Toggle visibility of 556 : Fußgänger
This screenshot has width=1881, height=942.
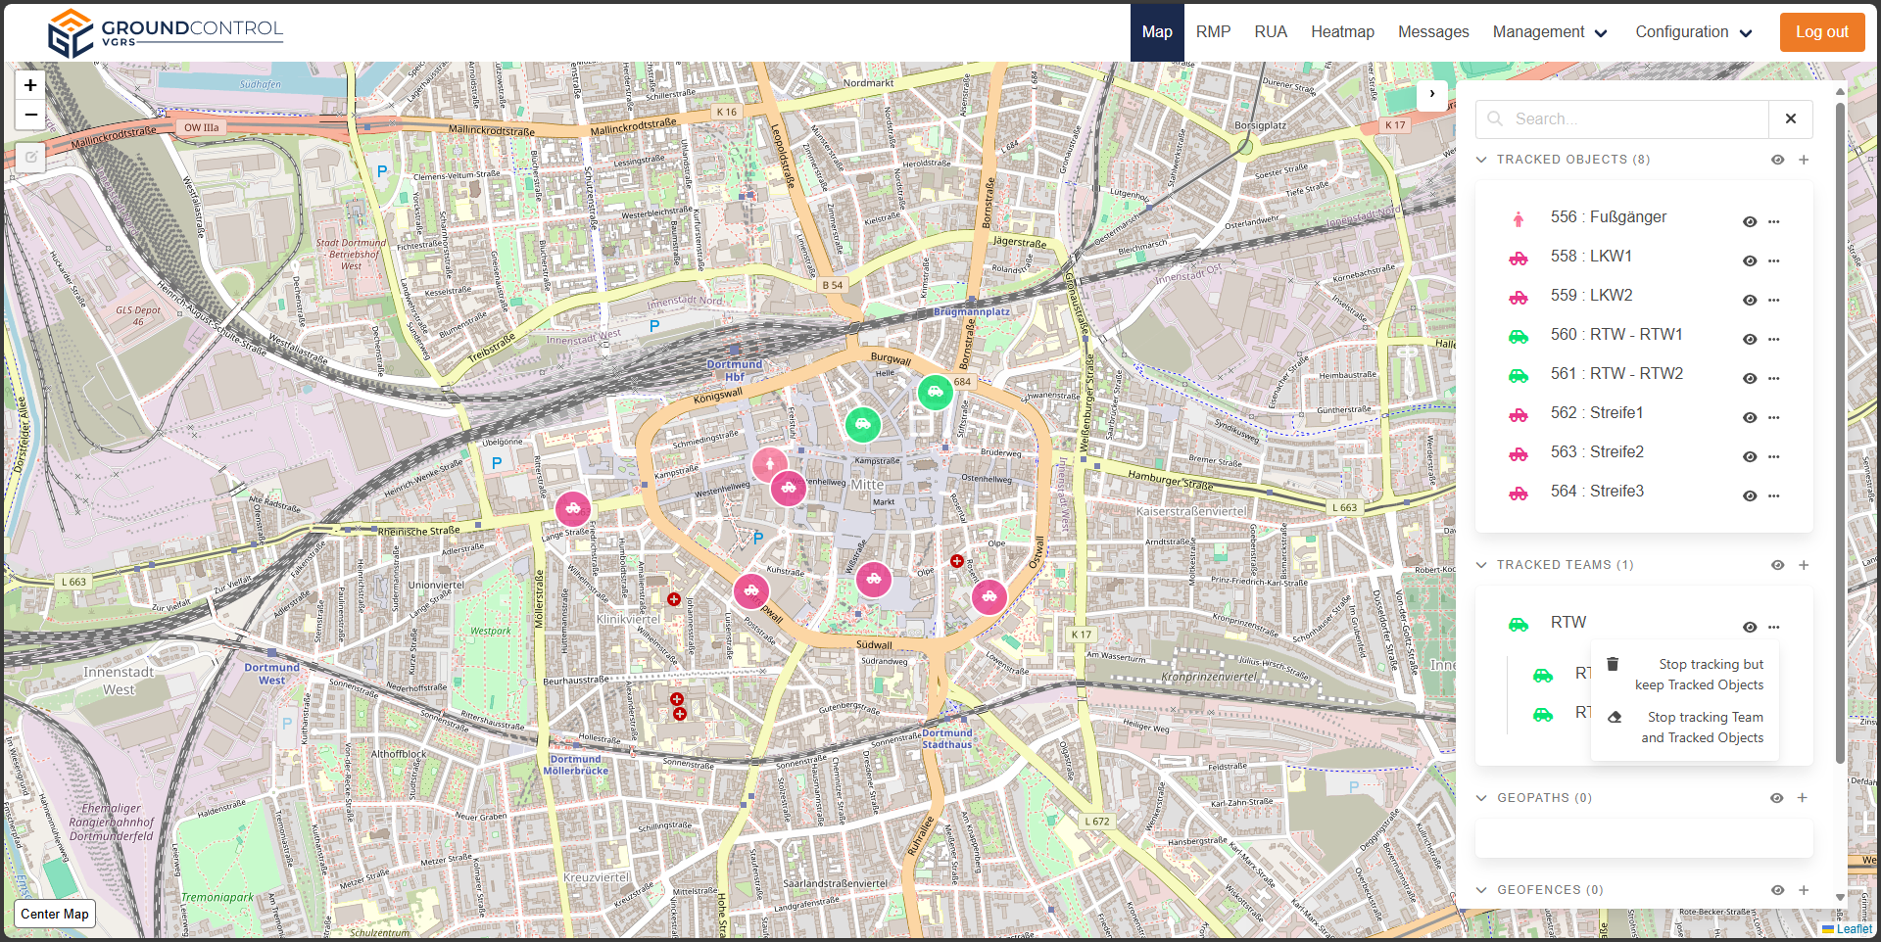(1750, 222)
